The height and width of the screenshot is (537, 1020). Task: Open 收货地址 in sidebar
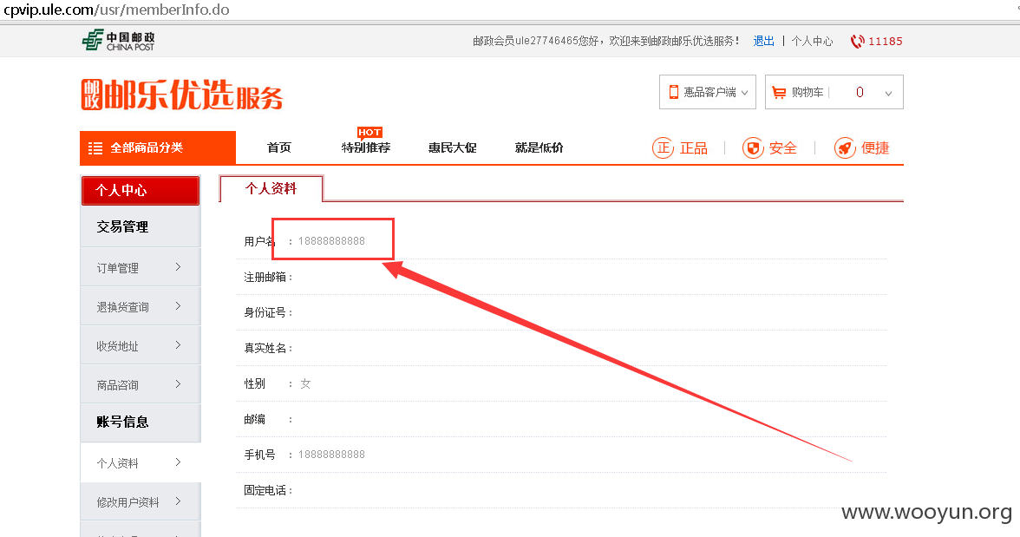click(118, 346)
